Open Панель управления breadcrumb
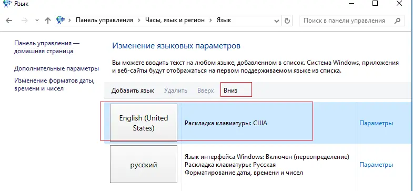 click(104, 20)
